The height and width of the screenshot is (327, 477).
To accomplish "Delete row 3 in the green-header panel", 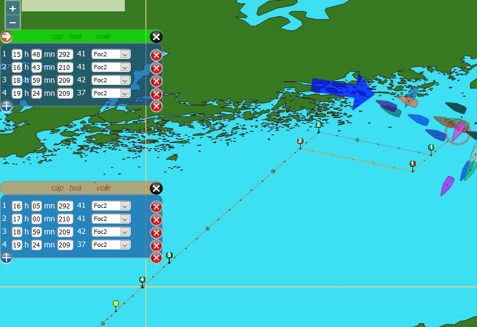I will coord(156,81).
